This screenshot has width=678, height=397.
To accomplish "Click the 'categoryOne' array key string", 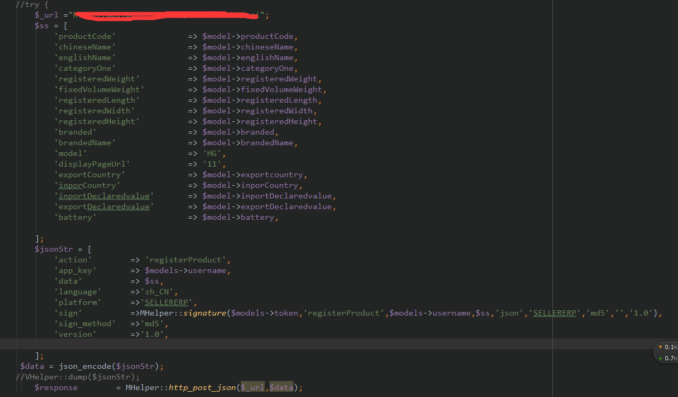I will (85, 68).
